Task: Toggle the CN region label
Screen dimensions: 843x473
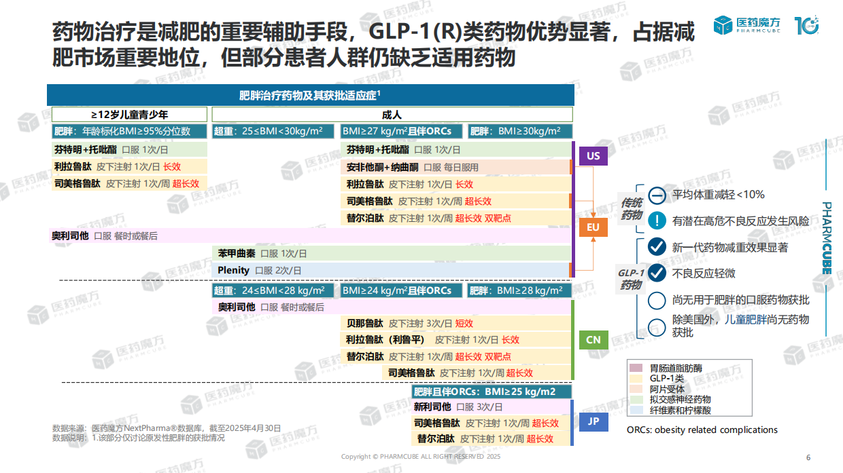Action: [592, 340]
